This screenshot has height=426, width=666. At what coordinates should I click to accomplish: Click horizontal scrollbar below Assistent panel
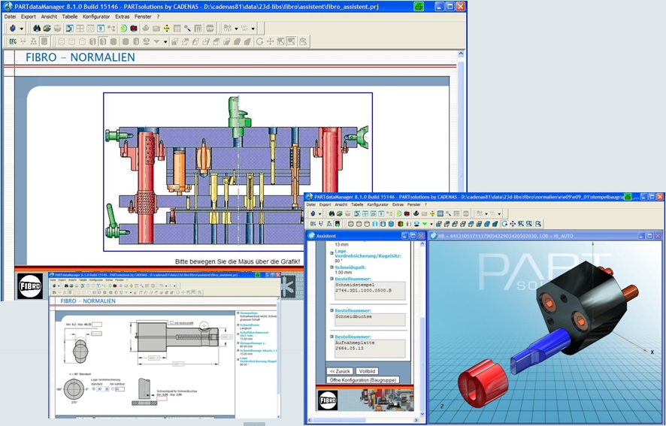[x=365, y=420]
